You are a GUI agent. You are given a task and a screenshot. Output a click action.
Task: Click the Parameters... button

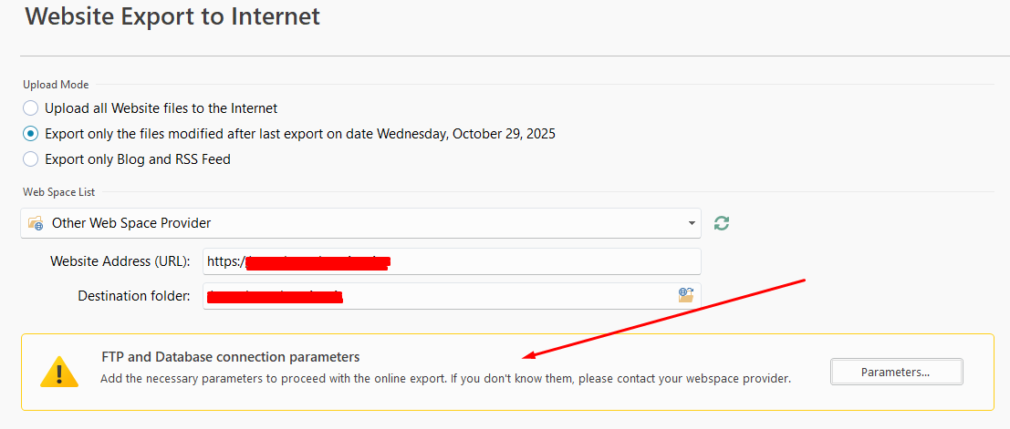pos(896,372)
